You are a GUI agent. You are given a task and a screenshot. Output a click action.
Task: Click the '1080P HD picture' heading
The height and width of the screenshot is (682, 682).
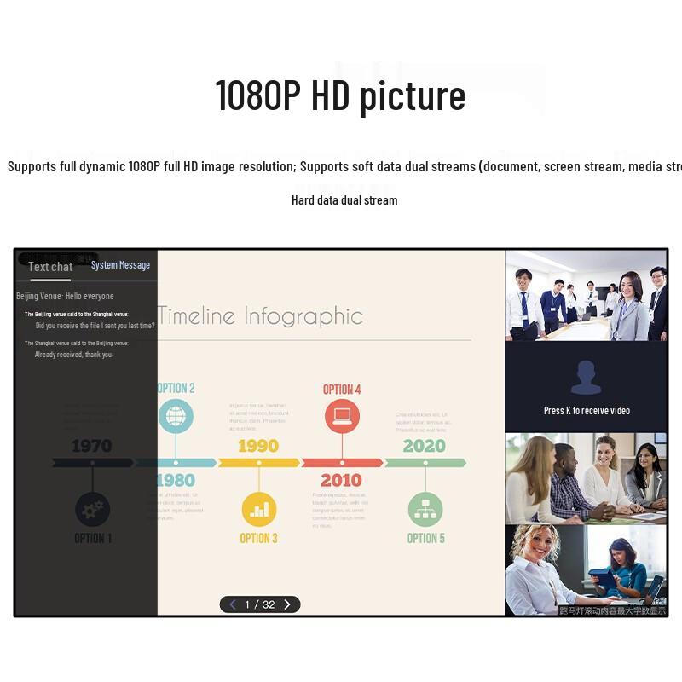tap(340, 95)
